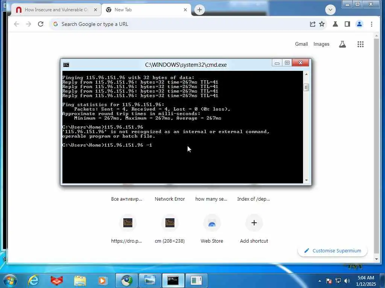Open the Images link
The height and width of the screenshot is (288, 385).
(x=321, y=44)
